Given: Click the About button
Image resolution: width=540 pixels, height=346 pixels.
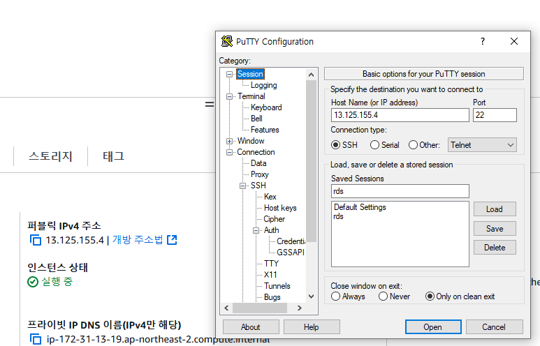Looking at the screenshot, I should click(x=251, y=326).
